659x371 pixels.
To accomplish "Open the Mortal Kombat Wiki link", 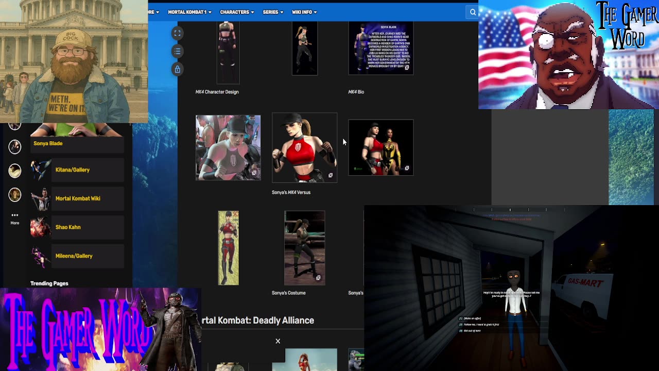I will pyautogui.click(x=78, y=198).
